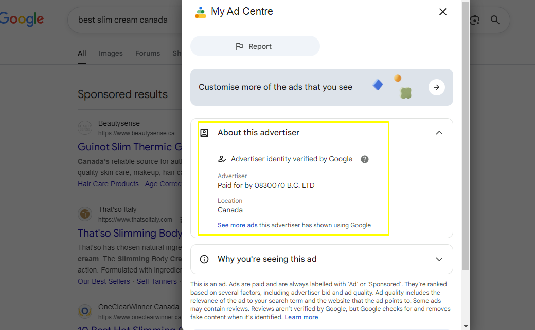
Task: Switch to the Images search tab
Action: (x=111, y=53)
